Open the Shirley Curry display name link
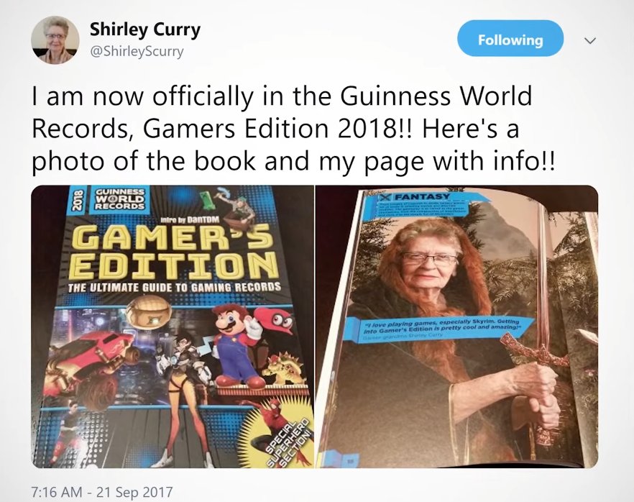 144,29
